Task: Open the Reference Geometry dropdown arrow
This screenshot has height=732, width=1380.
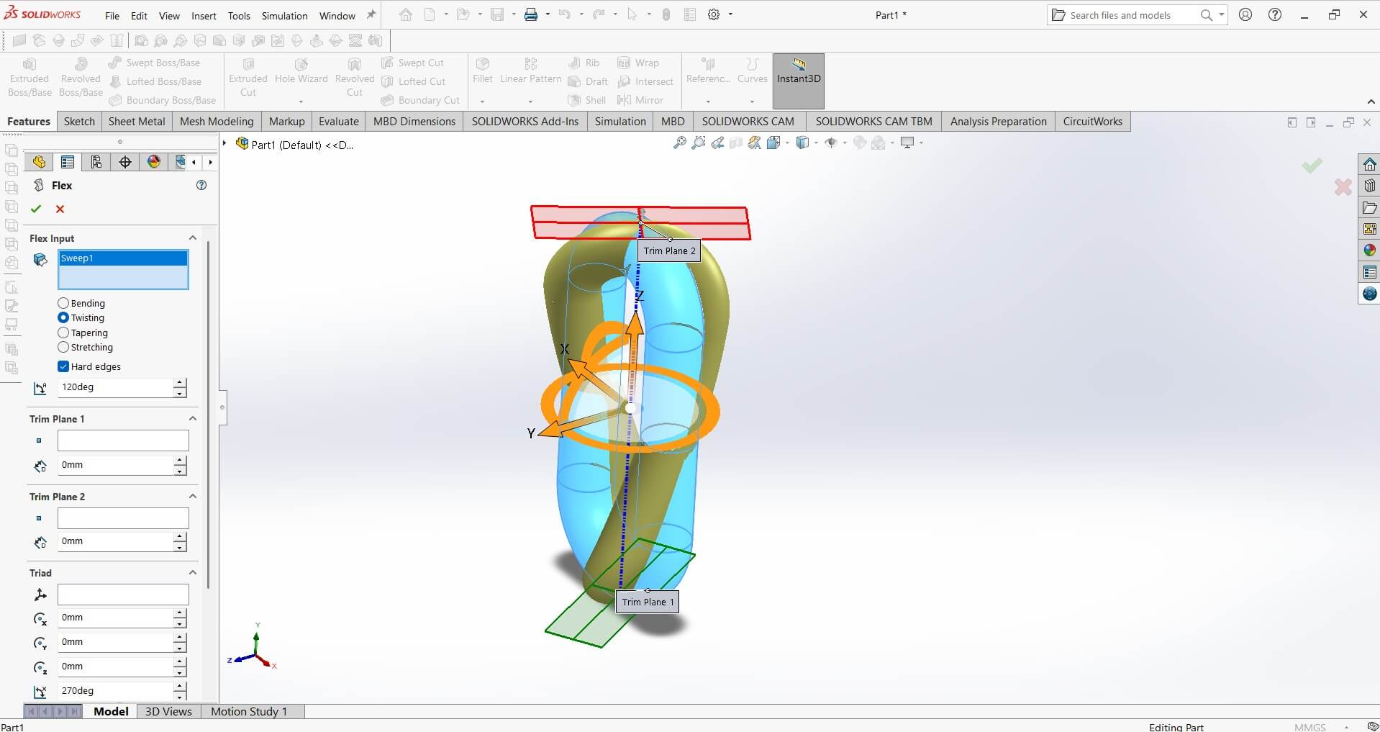Action: tap(708, 101)
